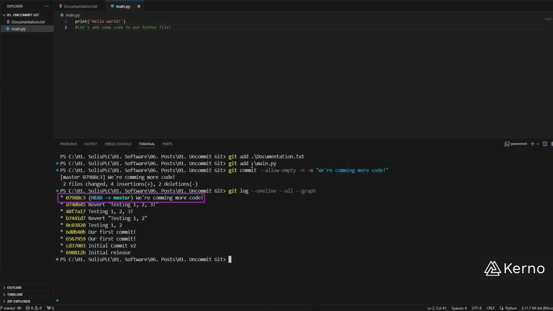Open errors count in status bar
This screenshot has height=311, width=553.
pyautogui.click(x=29, y=308)
